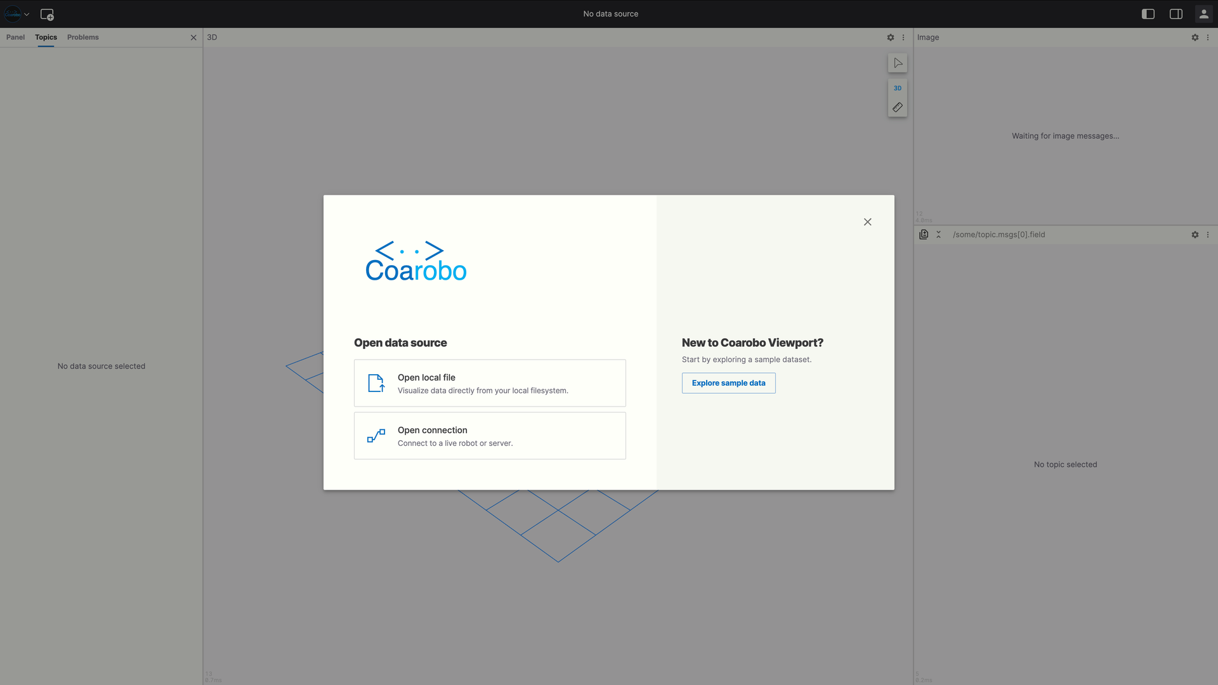Select the measure tool in the 3D panel
This screenshot has height=685, width=1218.
897,107
